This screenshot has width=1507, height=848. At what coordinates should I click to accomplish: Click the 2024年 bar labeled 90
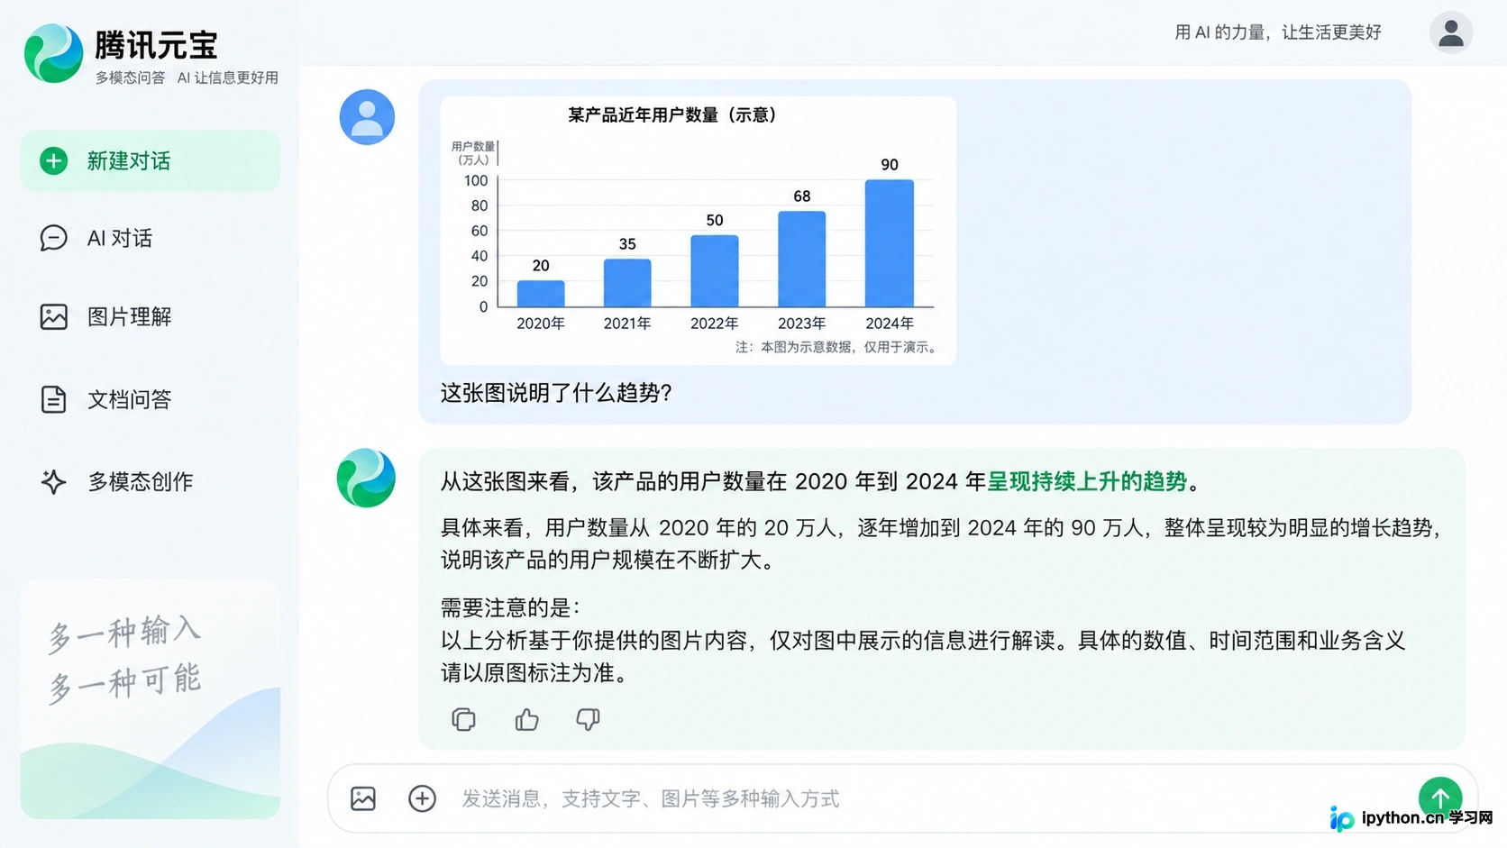tap(890, 243)
